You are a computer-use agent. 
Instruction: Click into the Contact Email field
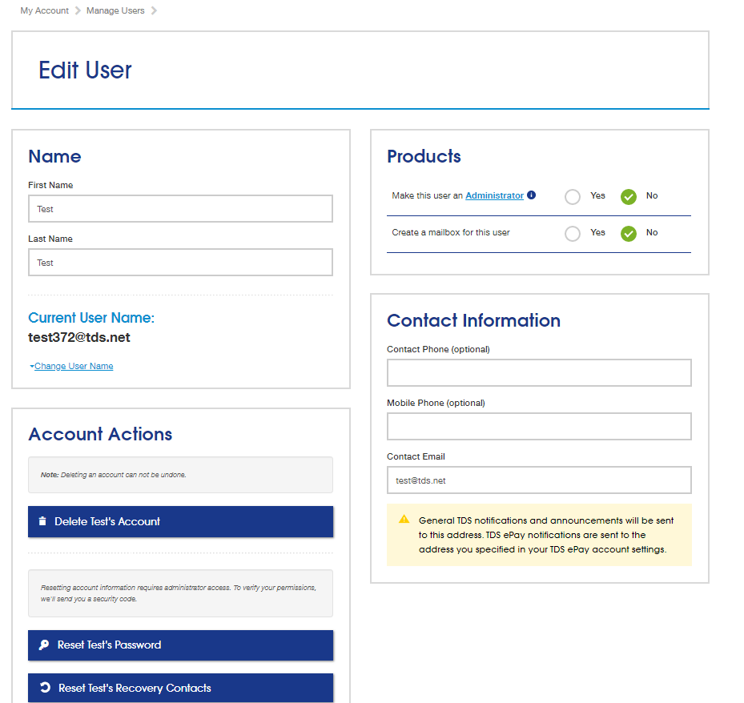tap(539, 480)
